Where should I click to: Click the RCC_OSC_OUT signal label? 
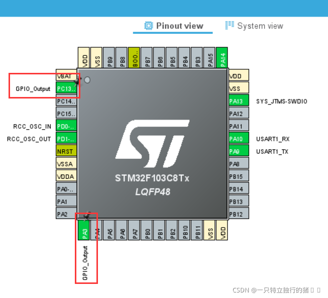click(x=29, y=139)
